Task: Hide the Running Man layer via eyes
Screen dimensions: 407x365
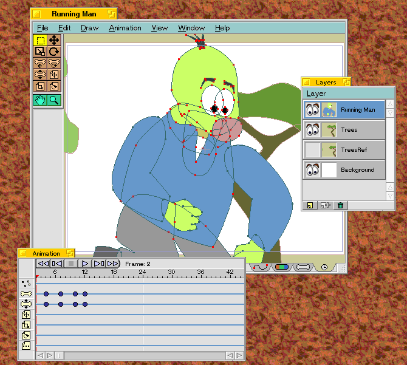Action: (312, 110)
